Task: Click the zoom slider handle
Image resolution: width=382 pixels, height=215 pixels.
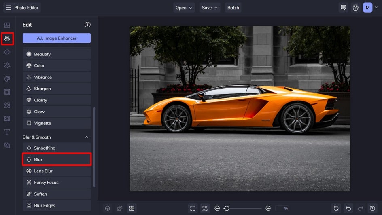Action: point(227,208)
